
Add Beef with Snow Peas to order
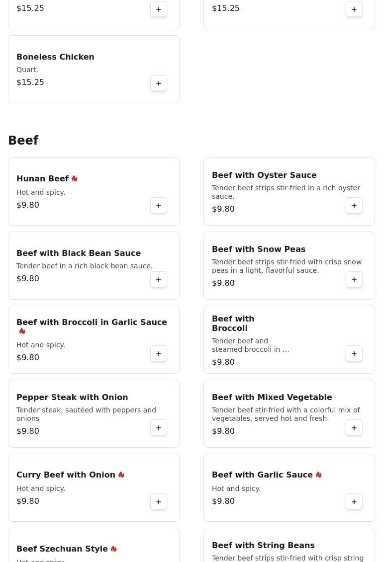coord(354,280)
